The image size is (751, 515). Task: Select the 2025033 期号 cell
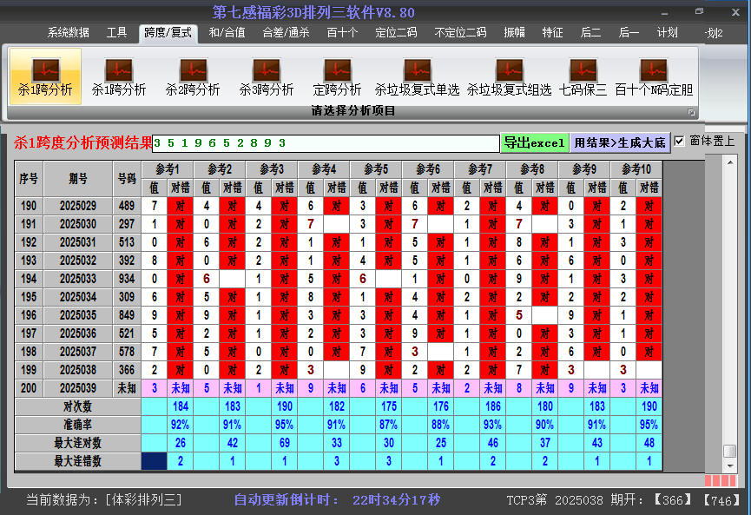(x=78, y=279)
